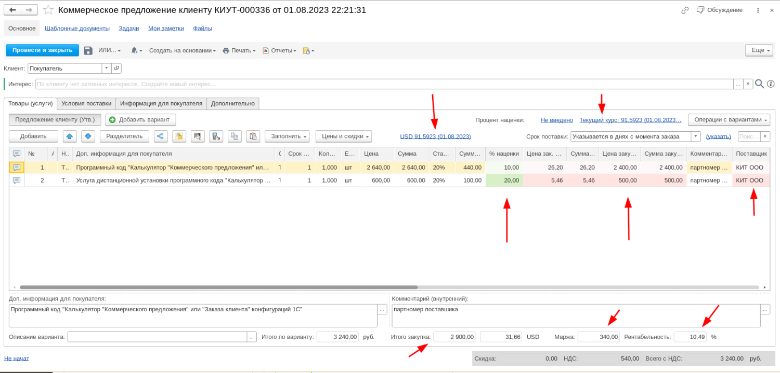Screen dimensions: 780x373
Task: Expand the Создать на основании menu
Action: tap(183, 50)
